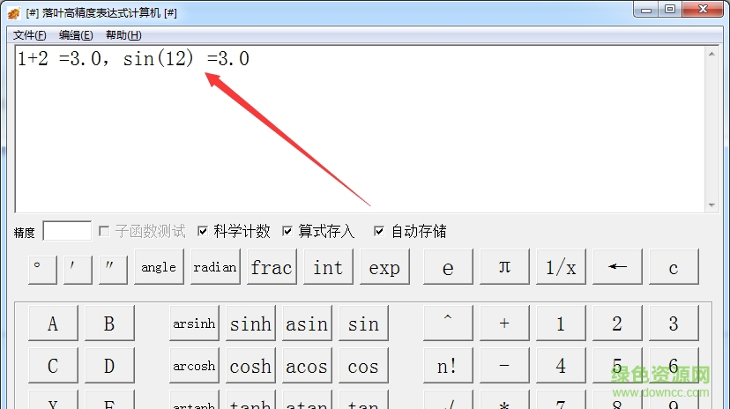Screen dimensions: 730x409
Task: Click the factorial n! button
Action: (448, 366)
